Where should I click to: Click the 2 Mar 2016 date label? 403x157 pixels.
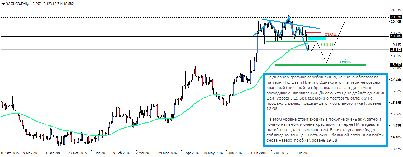144,153
